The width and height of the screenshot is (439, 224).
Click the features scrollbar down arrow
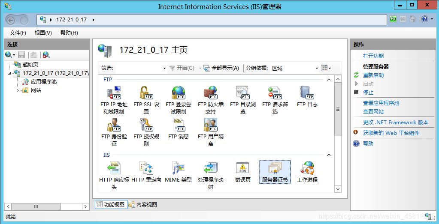tap(338, 189)
